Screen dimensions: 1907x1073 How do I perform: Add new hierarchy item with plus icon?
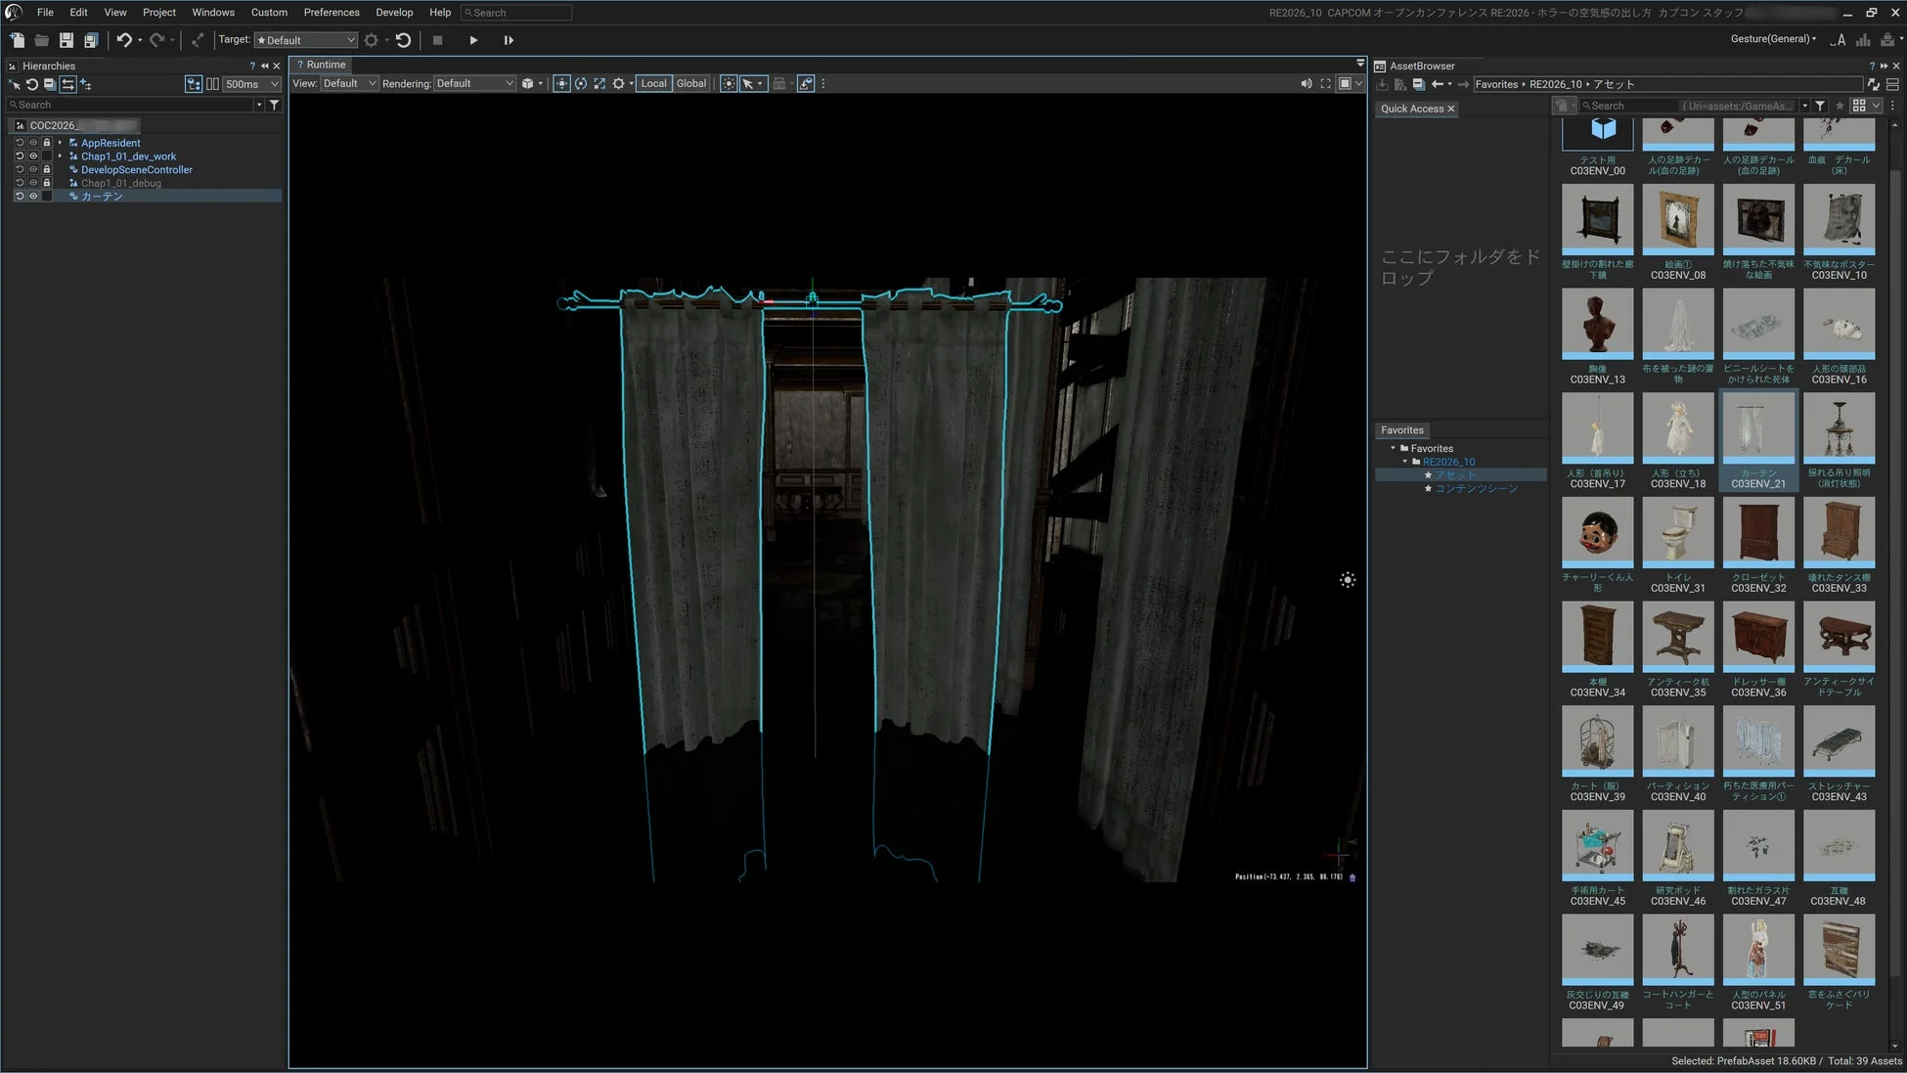[86, 85]
